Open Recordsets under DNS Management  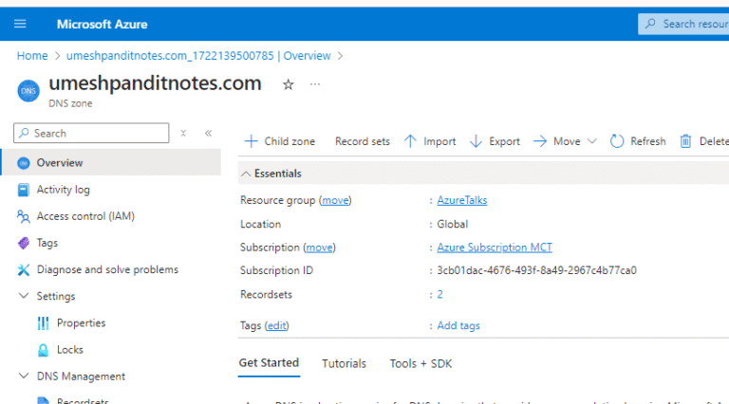(x=83, y=401)
